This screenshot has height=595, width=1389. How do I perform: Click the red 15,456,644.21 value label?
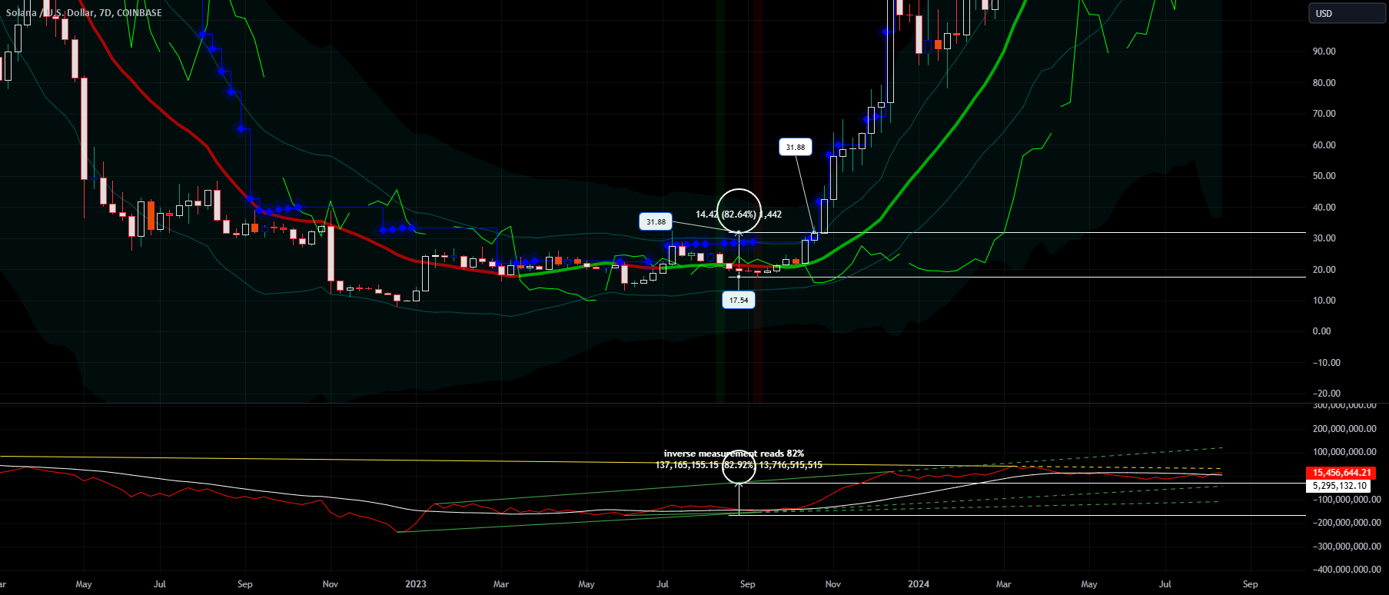point(1341,473)
